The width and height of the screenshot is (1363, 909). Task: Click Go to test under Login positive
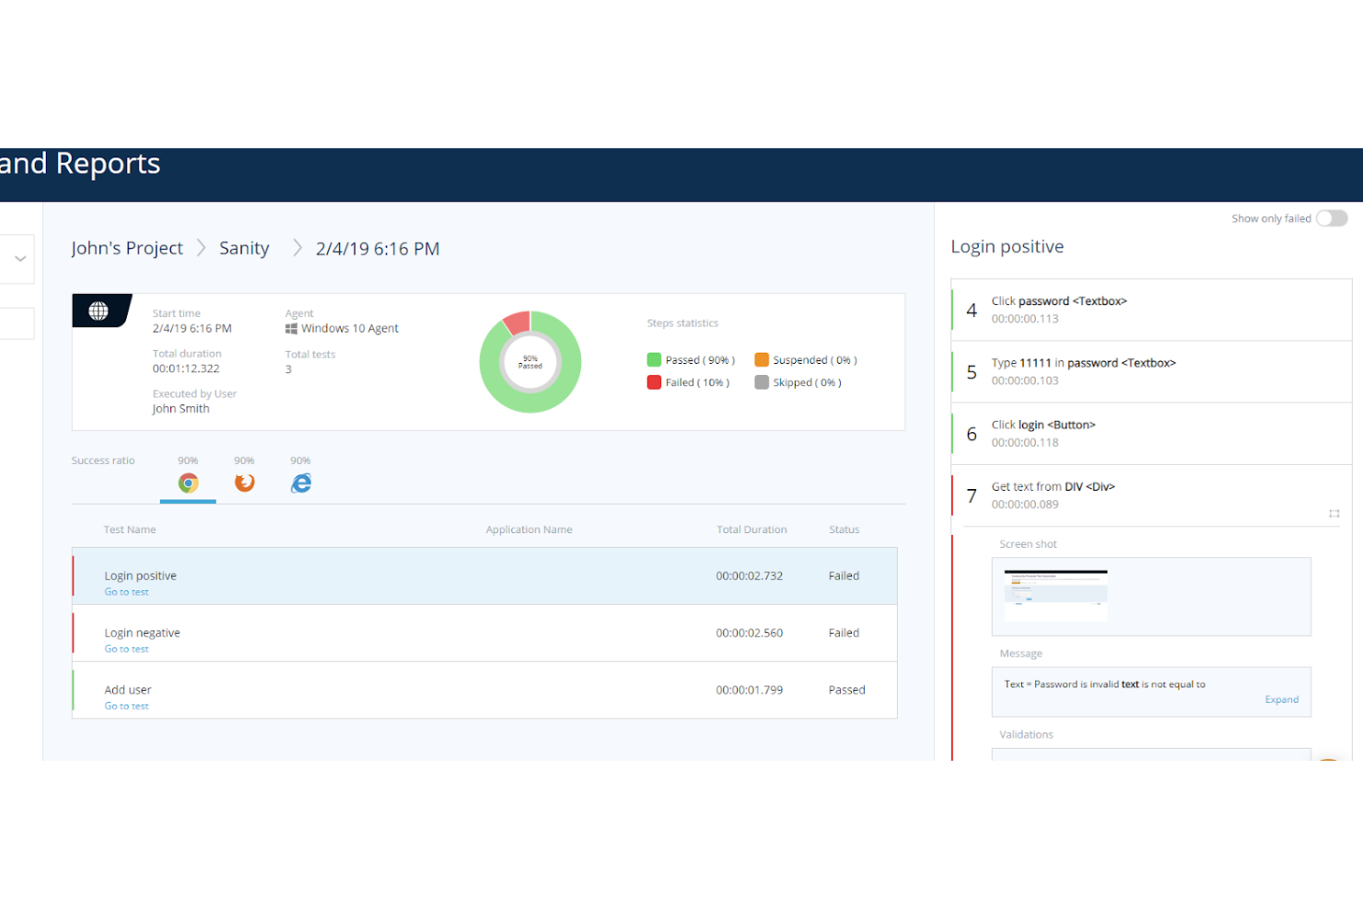tap(126, 591)
